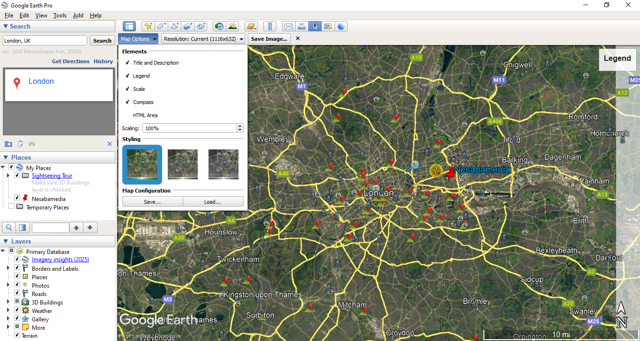Toggle sunlight across the landscape icon

232,26
